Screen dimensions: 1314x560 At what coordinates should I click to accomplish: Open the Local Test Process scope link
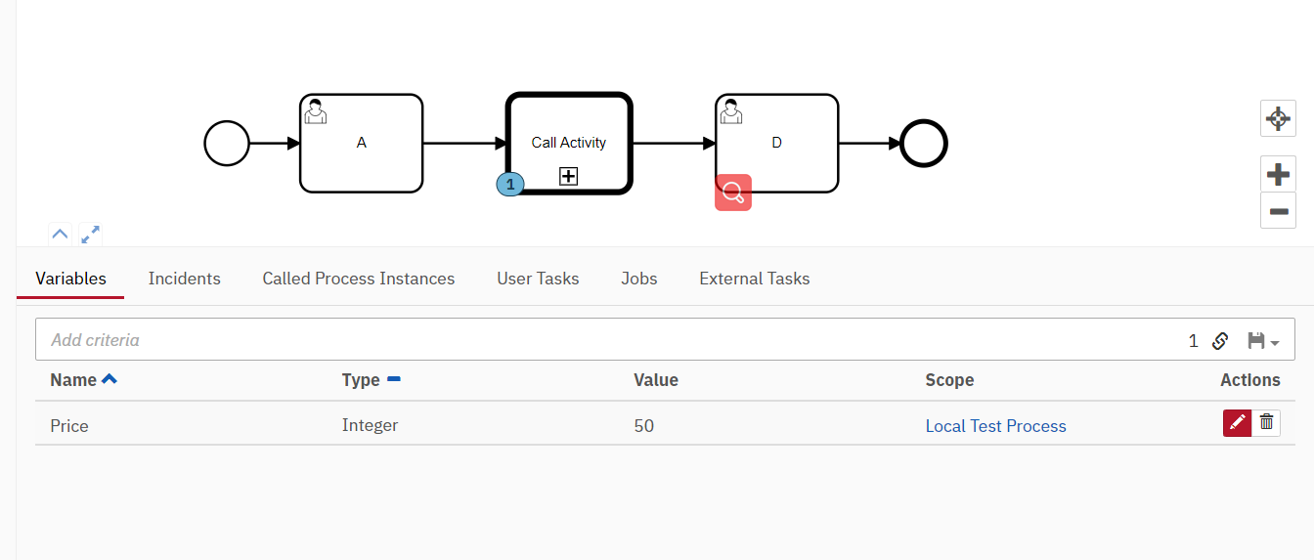(995, 426)
